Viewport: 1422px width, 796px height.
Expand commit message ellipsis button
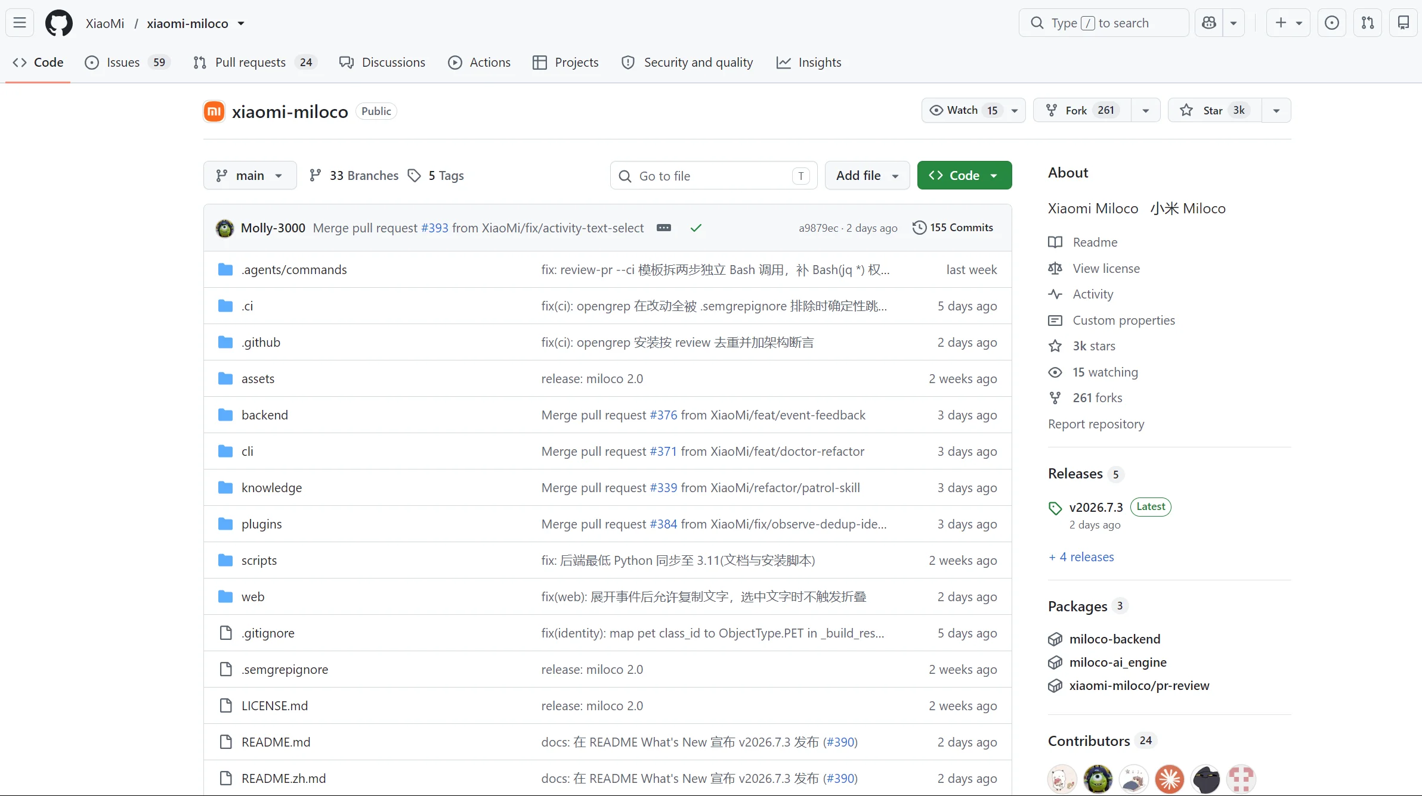pos(664,228)
